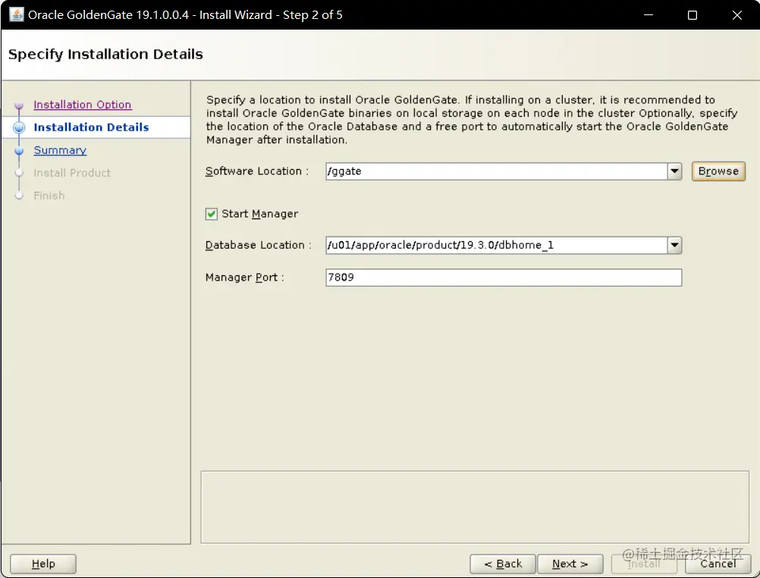Expand the Database Location dropdown arrow

674,245
